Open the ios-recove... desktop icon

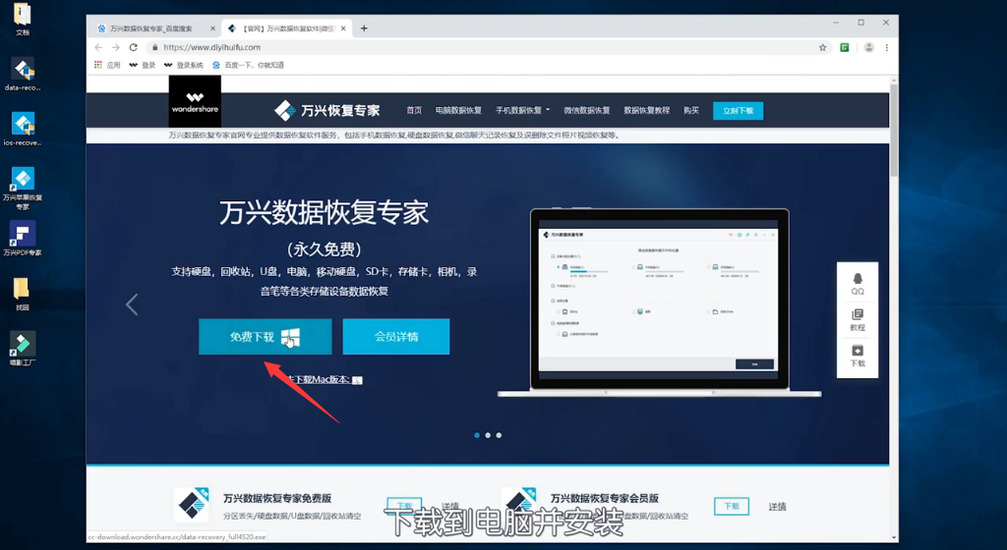[23, 129]
